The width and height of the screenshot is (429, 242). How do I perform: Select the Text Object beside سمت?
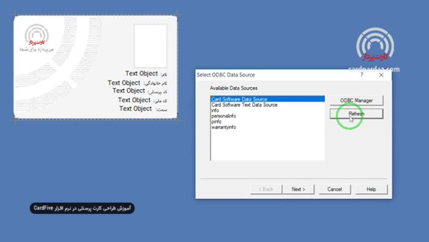pyautogui.click(x=135, y=109)
